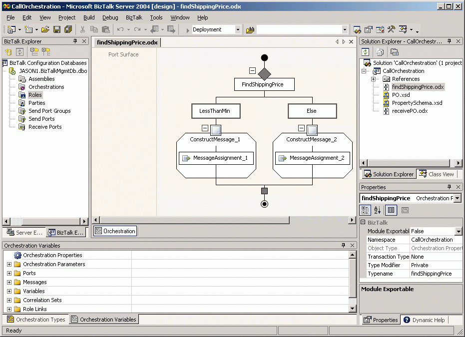Viewport: 465px width, 337px height.
Task: Pin the BizTalk Explorer panel with auto-hide
Action: [x=75, y=41]
